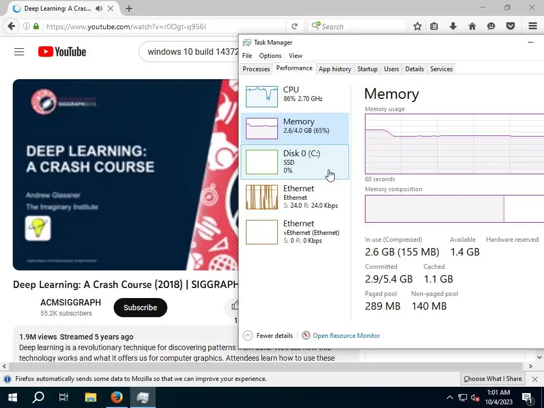
Task: Show bookmarks list icon in Firefox toolbar
Action: [434, 27]
